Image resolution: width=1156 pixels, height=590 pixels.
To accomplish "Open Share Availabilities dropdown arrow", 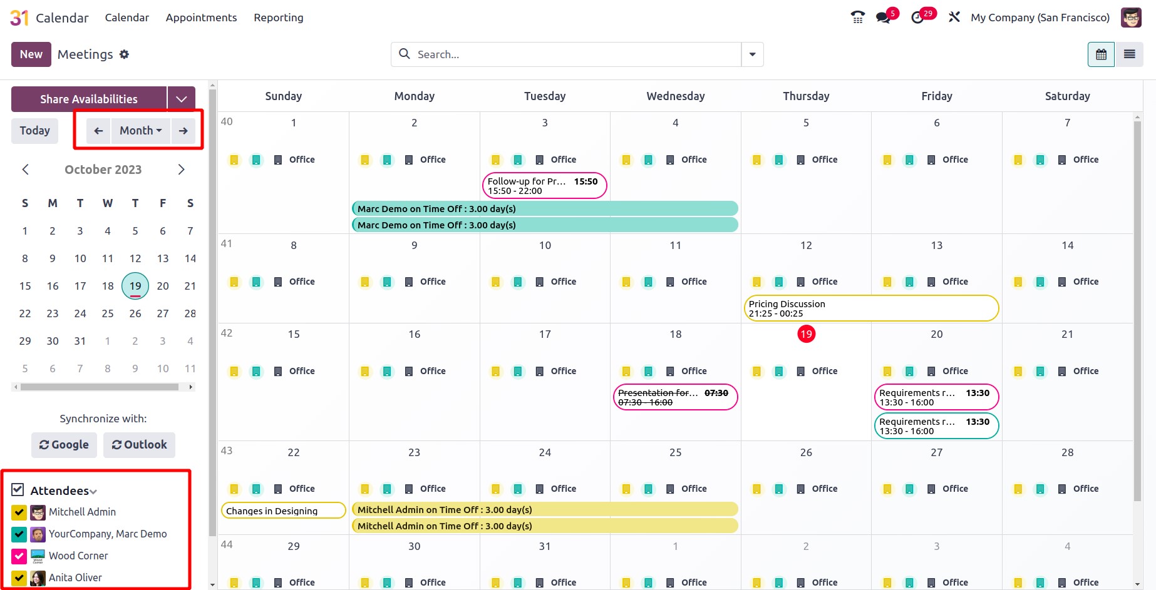I will pyautogui.click(x=182, y=99).
